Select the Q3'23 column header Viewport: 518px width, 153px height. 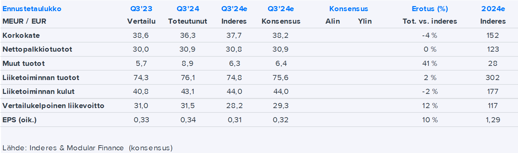[141, 9]
